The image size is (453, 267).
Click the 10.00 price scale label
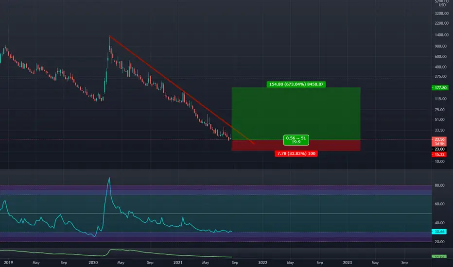[440, 161]
